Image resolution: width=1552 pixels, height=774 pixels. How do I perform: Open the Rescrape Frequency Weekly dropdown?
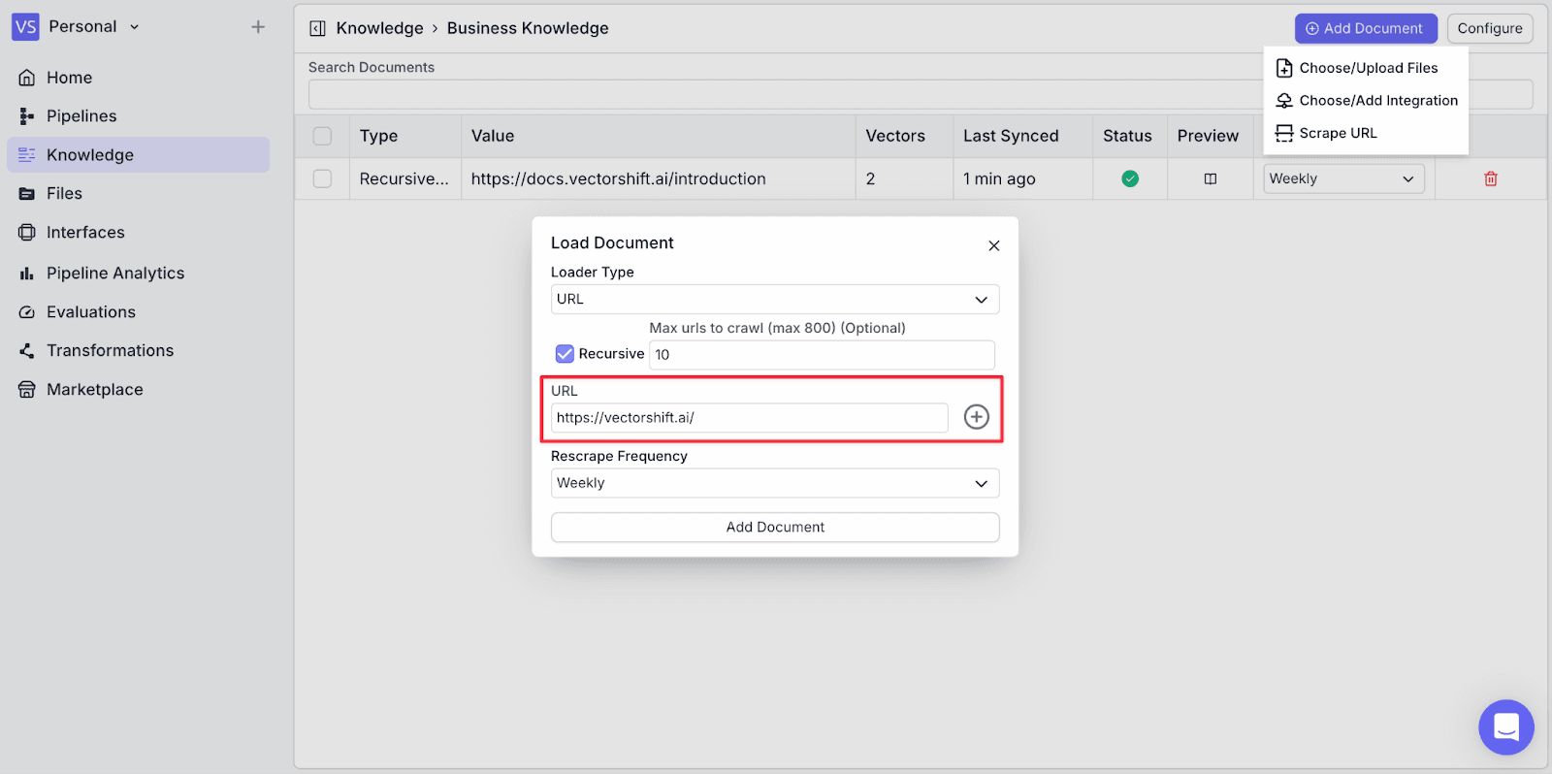[x=775, y=483]
